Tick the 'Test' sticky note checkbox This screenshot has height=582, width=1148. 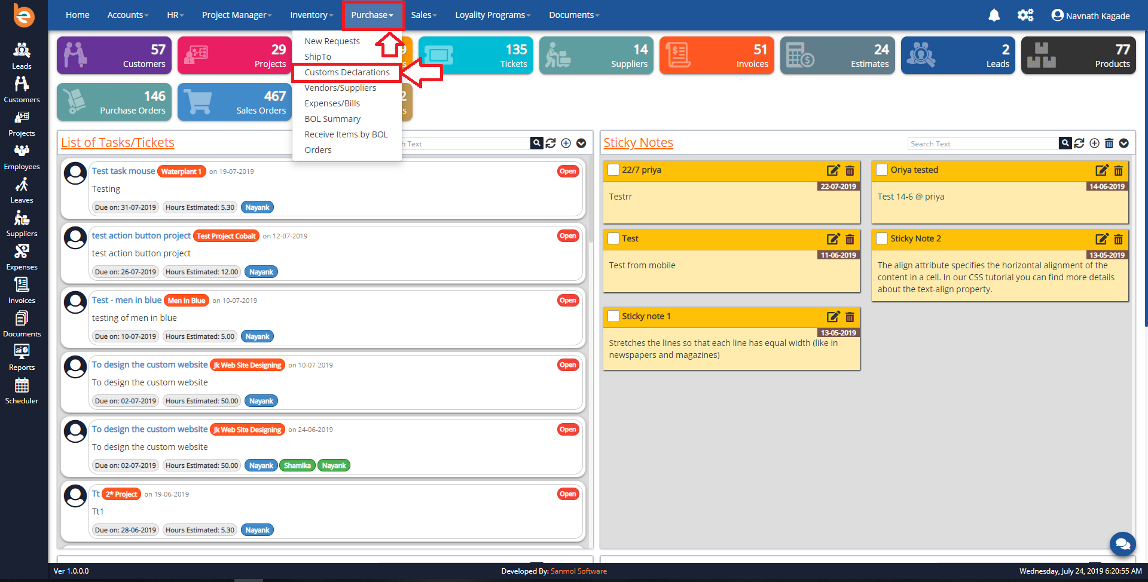[613, 238]
